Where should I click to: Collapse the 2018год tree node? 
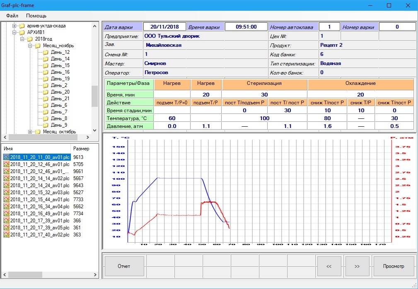click(x=22, y=39)
